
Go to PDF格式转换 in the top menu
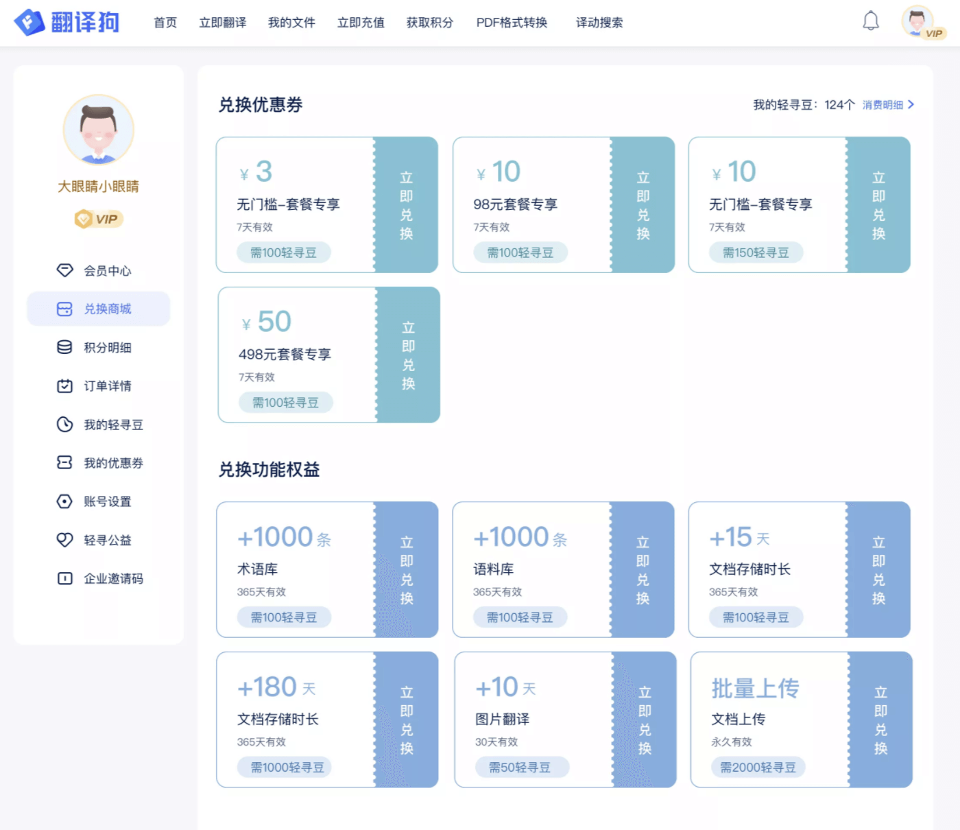pyautogui.click(x=512, y=23)
